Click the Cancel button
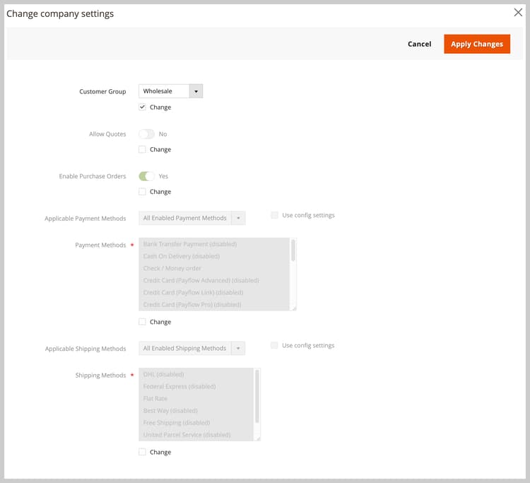Image resolution: width=530 pixels, height=483 pixels. [x=419, y=44]
